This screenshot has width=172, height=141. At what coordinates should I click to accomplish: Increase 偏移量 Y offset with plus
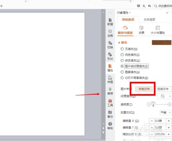(169, 128)
